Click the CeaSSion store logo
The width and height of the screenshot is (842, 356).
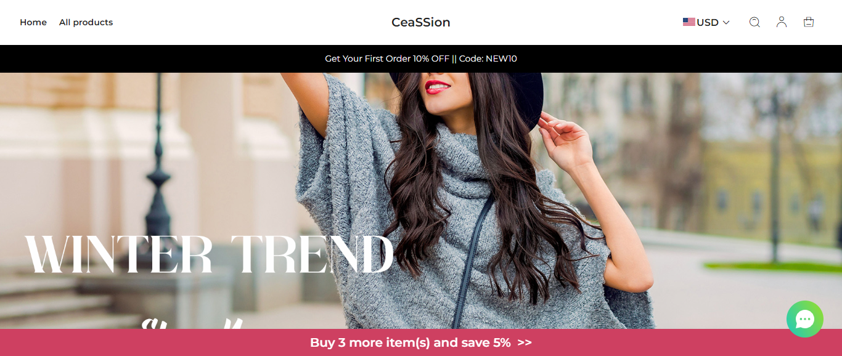pos(421,22)
